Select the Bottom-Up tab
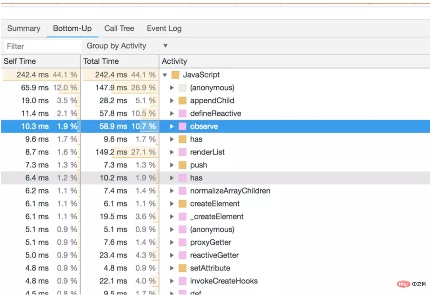Viewport: 430px width, 295px height. pos(73,29)
